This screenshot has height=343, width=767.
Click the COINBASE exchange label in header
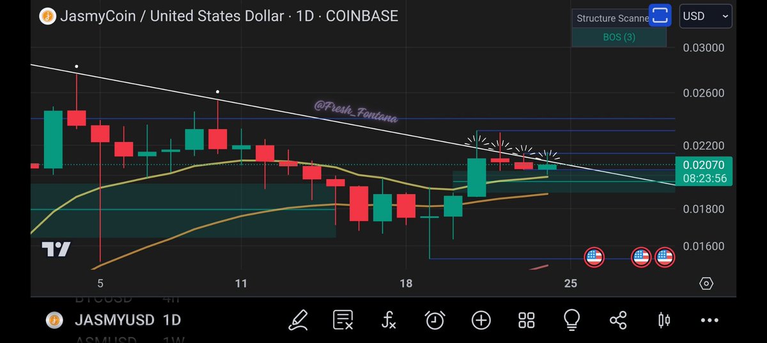(x=362, y=16)
